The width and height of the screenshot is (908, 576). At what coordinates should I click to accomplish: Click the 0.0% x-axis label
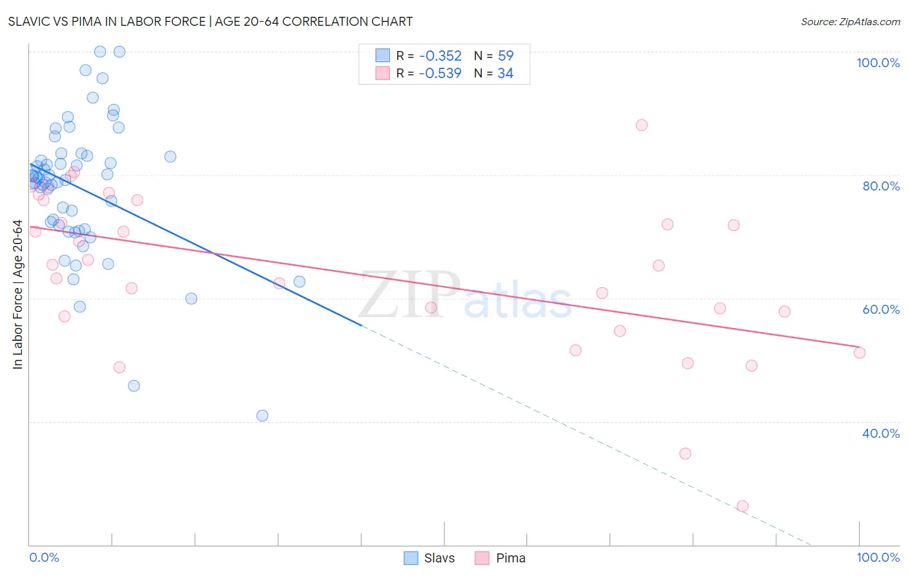(45, 557)
